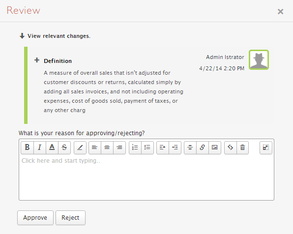293x234 pixels.
Task: Expand the Definition change with plus icon
Action: pyautogui.click(x=37, y=60)
